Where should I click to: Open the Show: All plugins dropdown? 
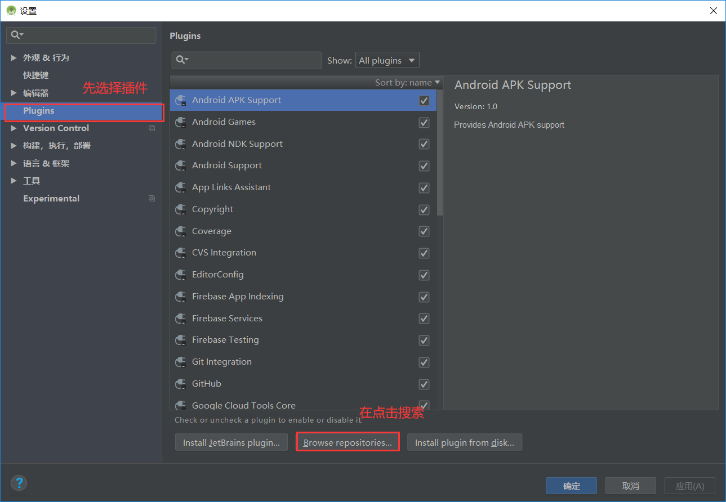388,60
